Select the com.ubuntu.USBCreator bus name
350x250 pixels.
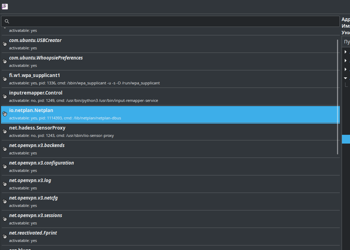point(35,40)
